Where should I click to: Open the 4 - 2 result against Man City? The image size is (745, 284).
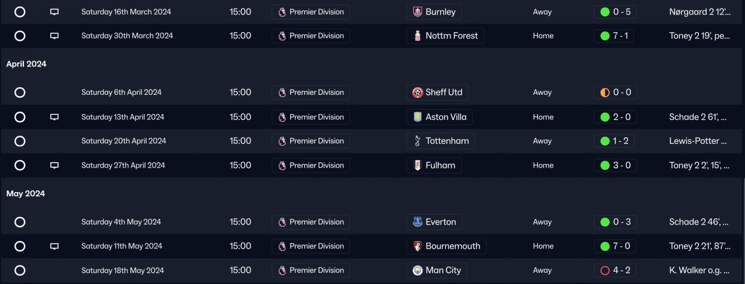(x=615, y=270)
